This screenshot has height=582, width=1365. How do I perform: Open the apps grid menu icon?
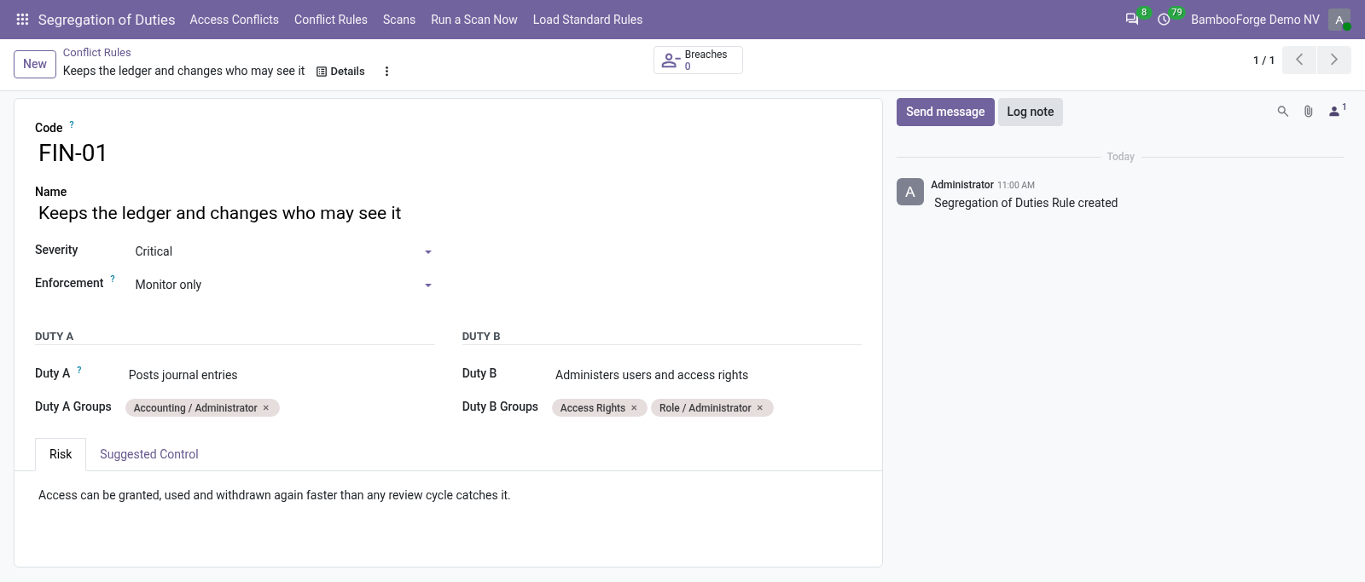click(23, 20)
